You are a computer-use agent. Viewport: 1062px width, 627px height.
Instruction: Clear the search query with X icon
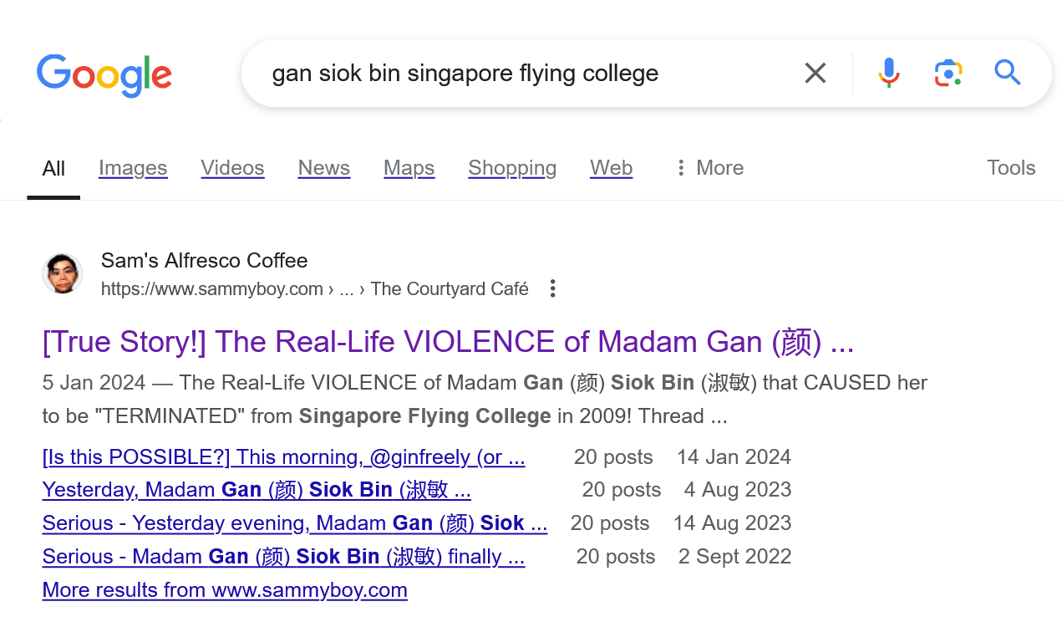[x=816, y=74]
